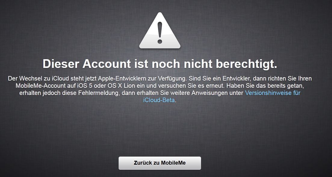Screen dimensions: 332x177
Task: Click the phrase iOS 5 in the message
Action: point(84,86)
